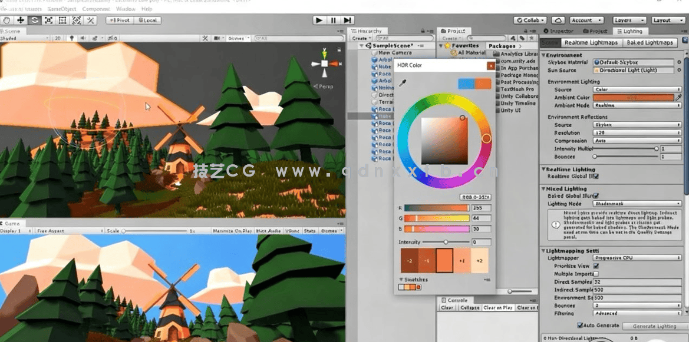Collapse the Environment section
The height and width of the screenshot is (342, 689).
(543, 55)
